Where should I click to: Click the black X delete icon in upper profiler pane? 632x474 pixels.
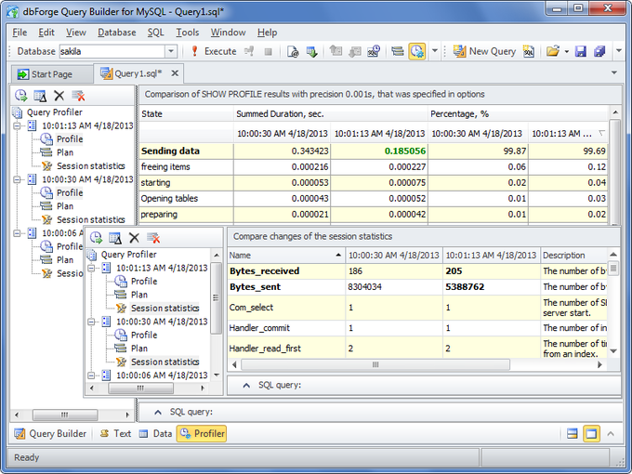coord(59,96)
